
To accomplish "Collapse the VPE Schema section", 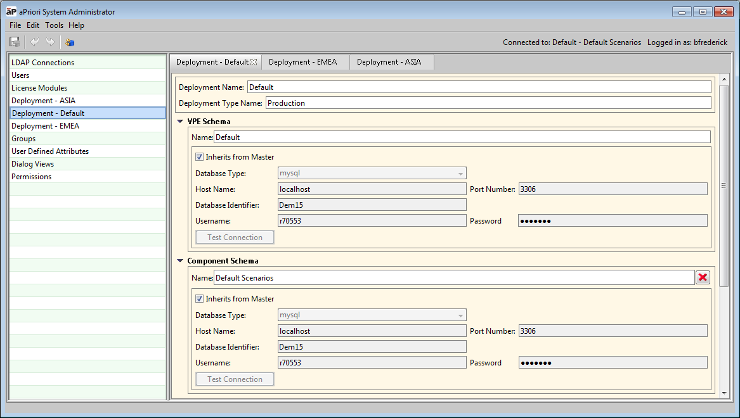I will coord(180,121).
